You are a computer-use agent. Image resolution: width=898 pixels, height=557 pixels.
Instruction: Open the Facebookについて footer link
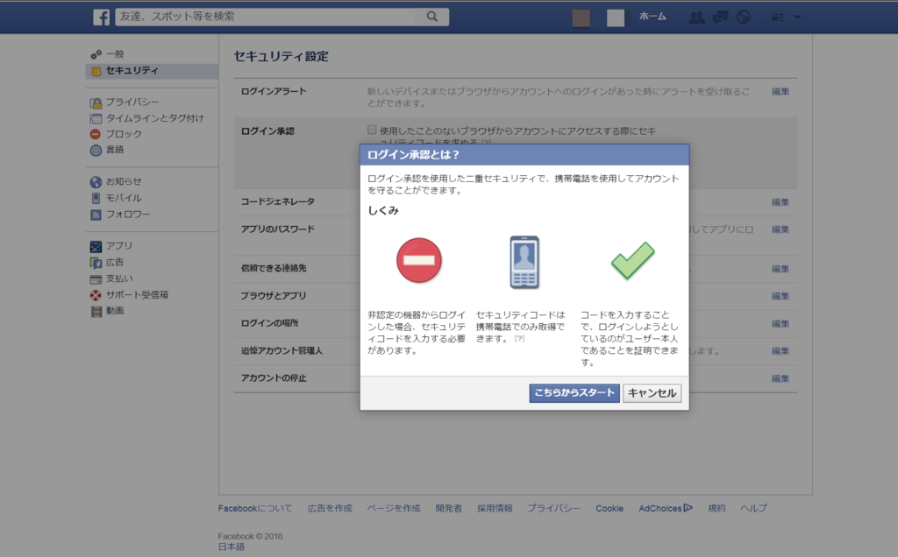[255, 508]
